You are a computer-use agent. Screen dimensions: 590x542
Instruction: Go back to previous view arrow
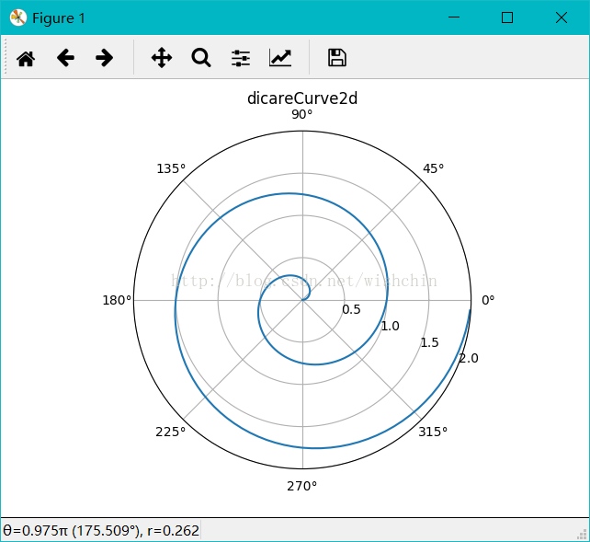coord(65,58)
